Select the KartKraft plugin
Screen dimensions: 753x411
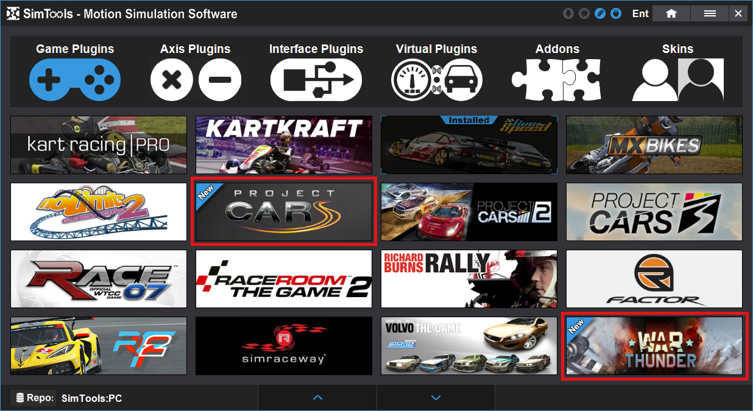pos(284,145)
